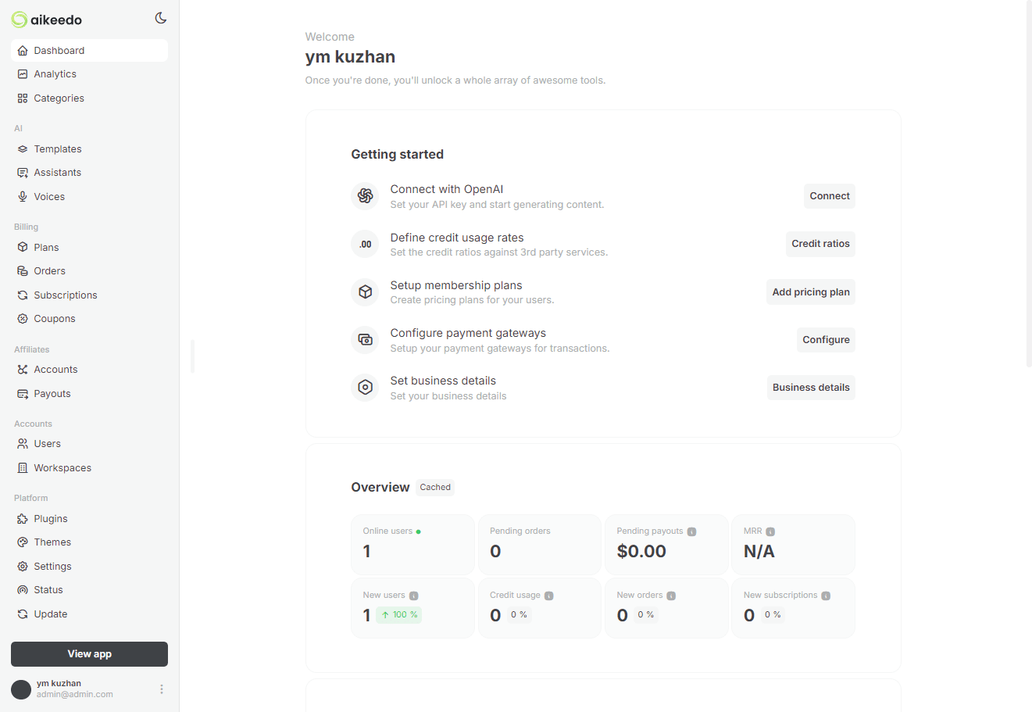Click the credit rates .00 icon
The height and width of the screenshot is (712, 1032).
(x=365, y=244)
